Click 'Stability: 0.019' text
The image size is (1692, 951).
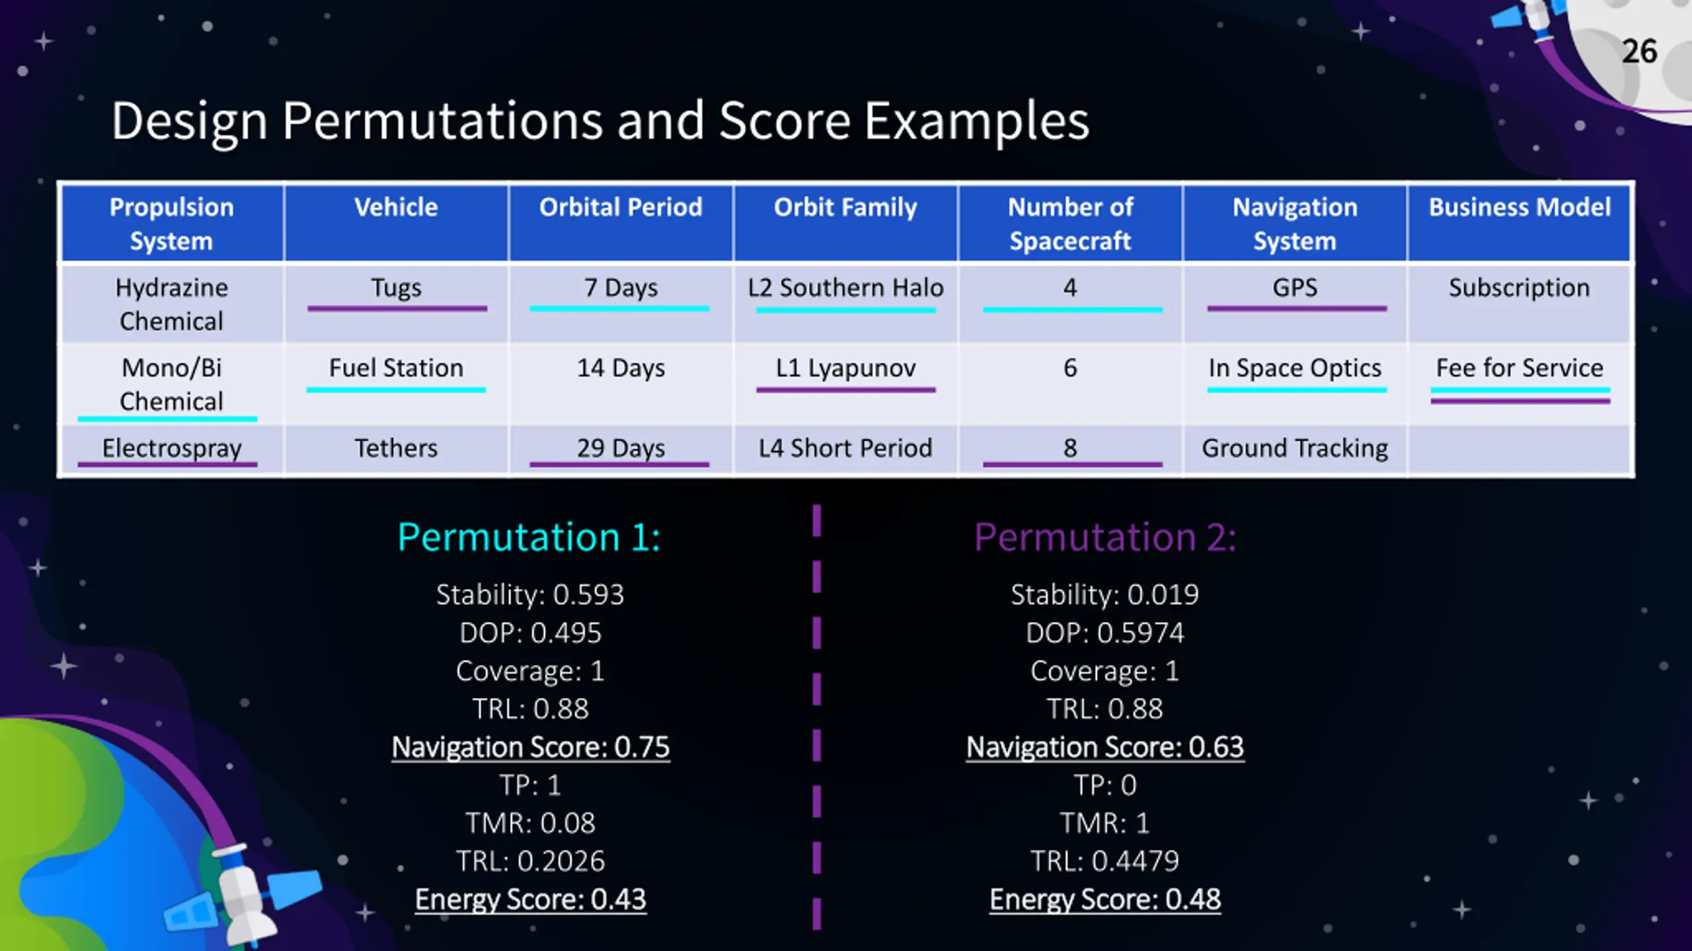(1105, 595)
